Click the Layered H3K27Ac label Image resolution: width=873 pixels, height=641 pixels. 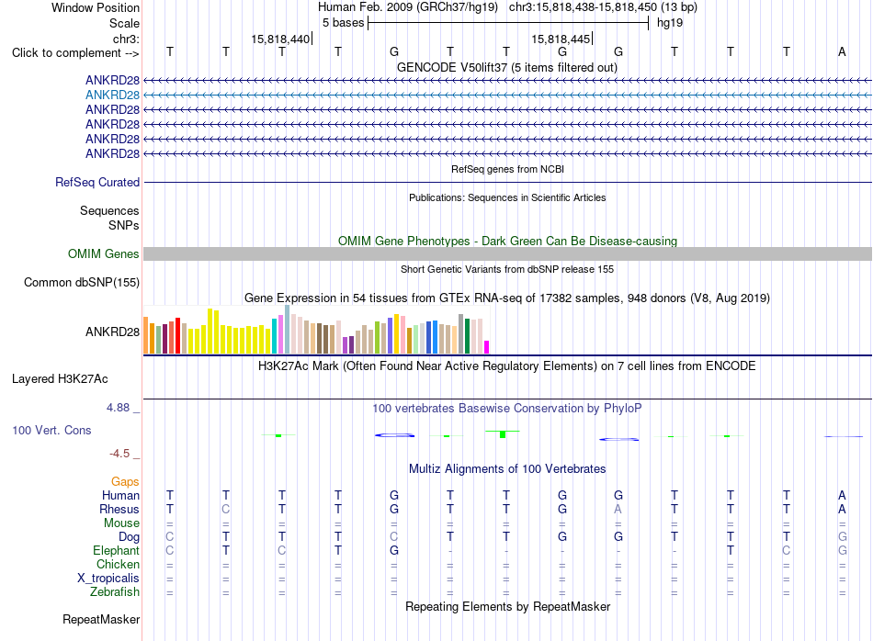[60, 379]
